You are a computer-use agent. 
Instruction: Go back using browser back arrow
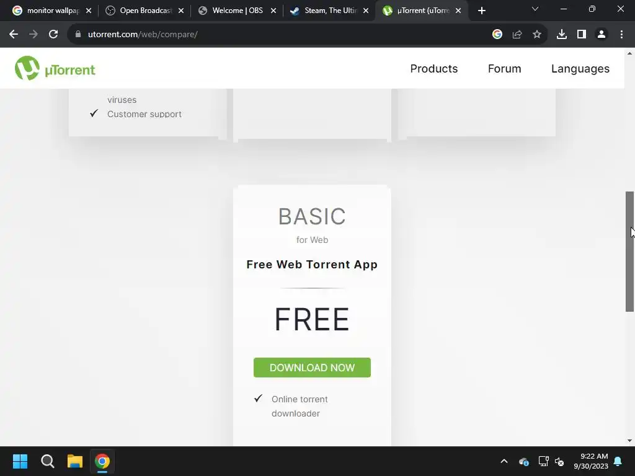[x=14, y=35]
